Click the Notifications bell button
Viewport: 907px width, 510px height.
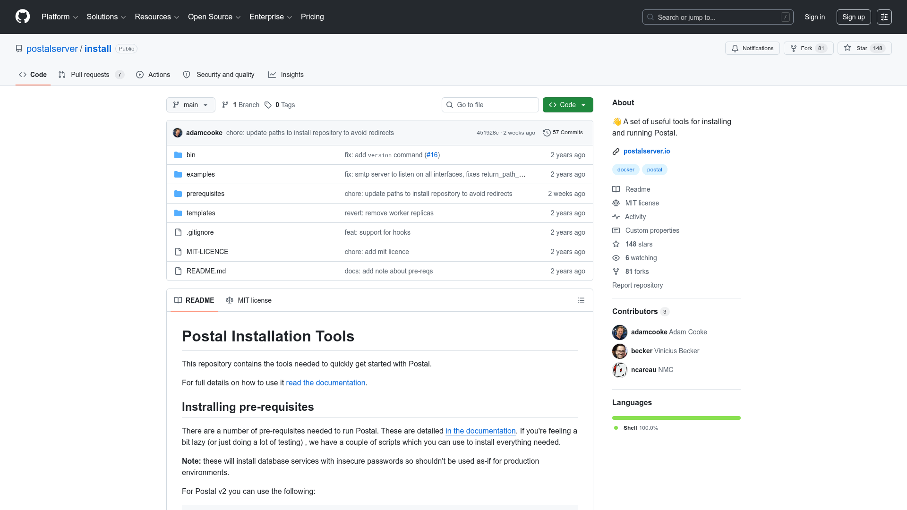point(752,48)
